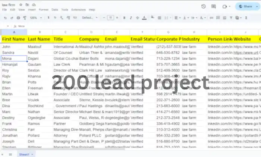Open the 123 more number formats
Image resolution: width=261 pixels, height=157 pixels.
click(x=75, y=18)
